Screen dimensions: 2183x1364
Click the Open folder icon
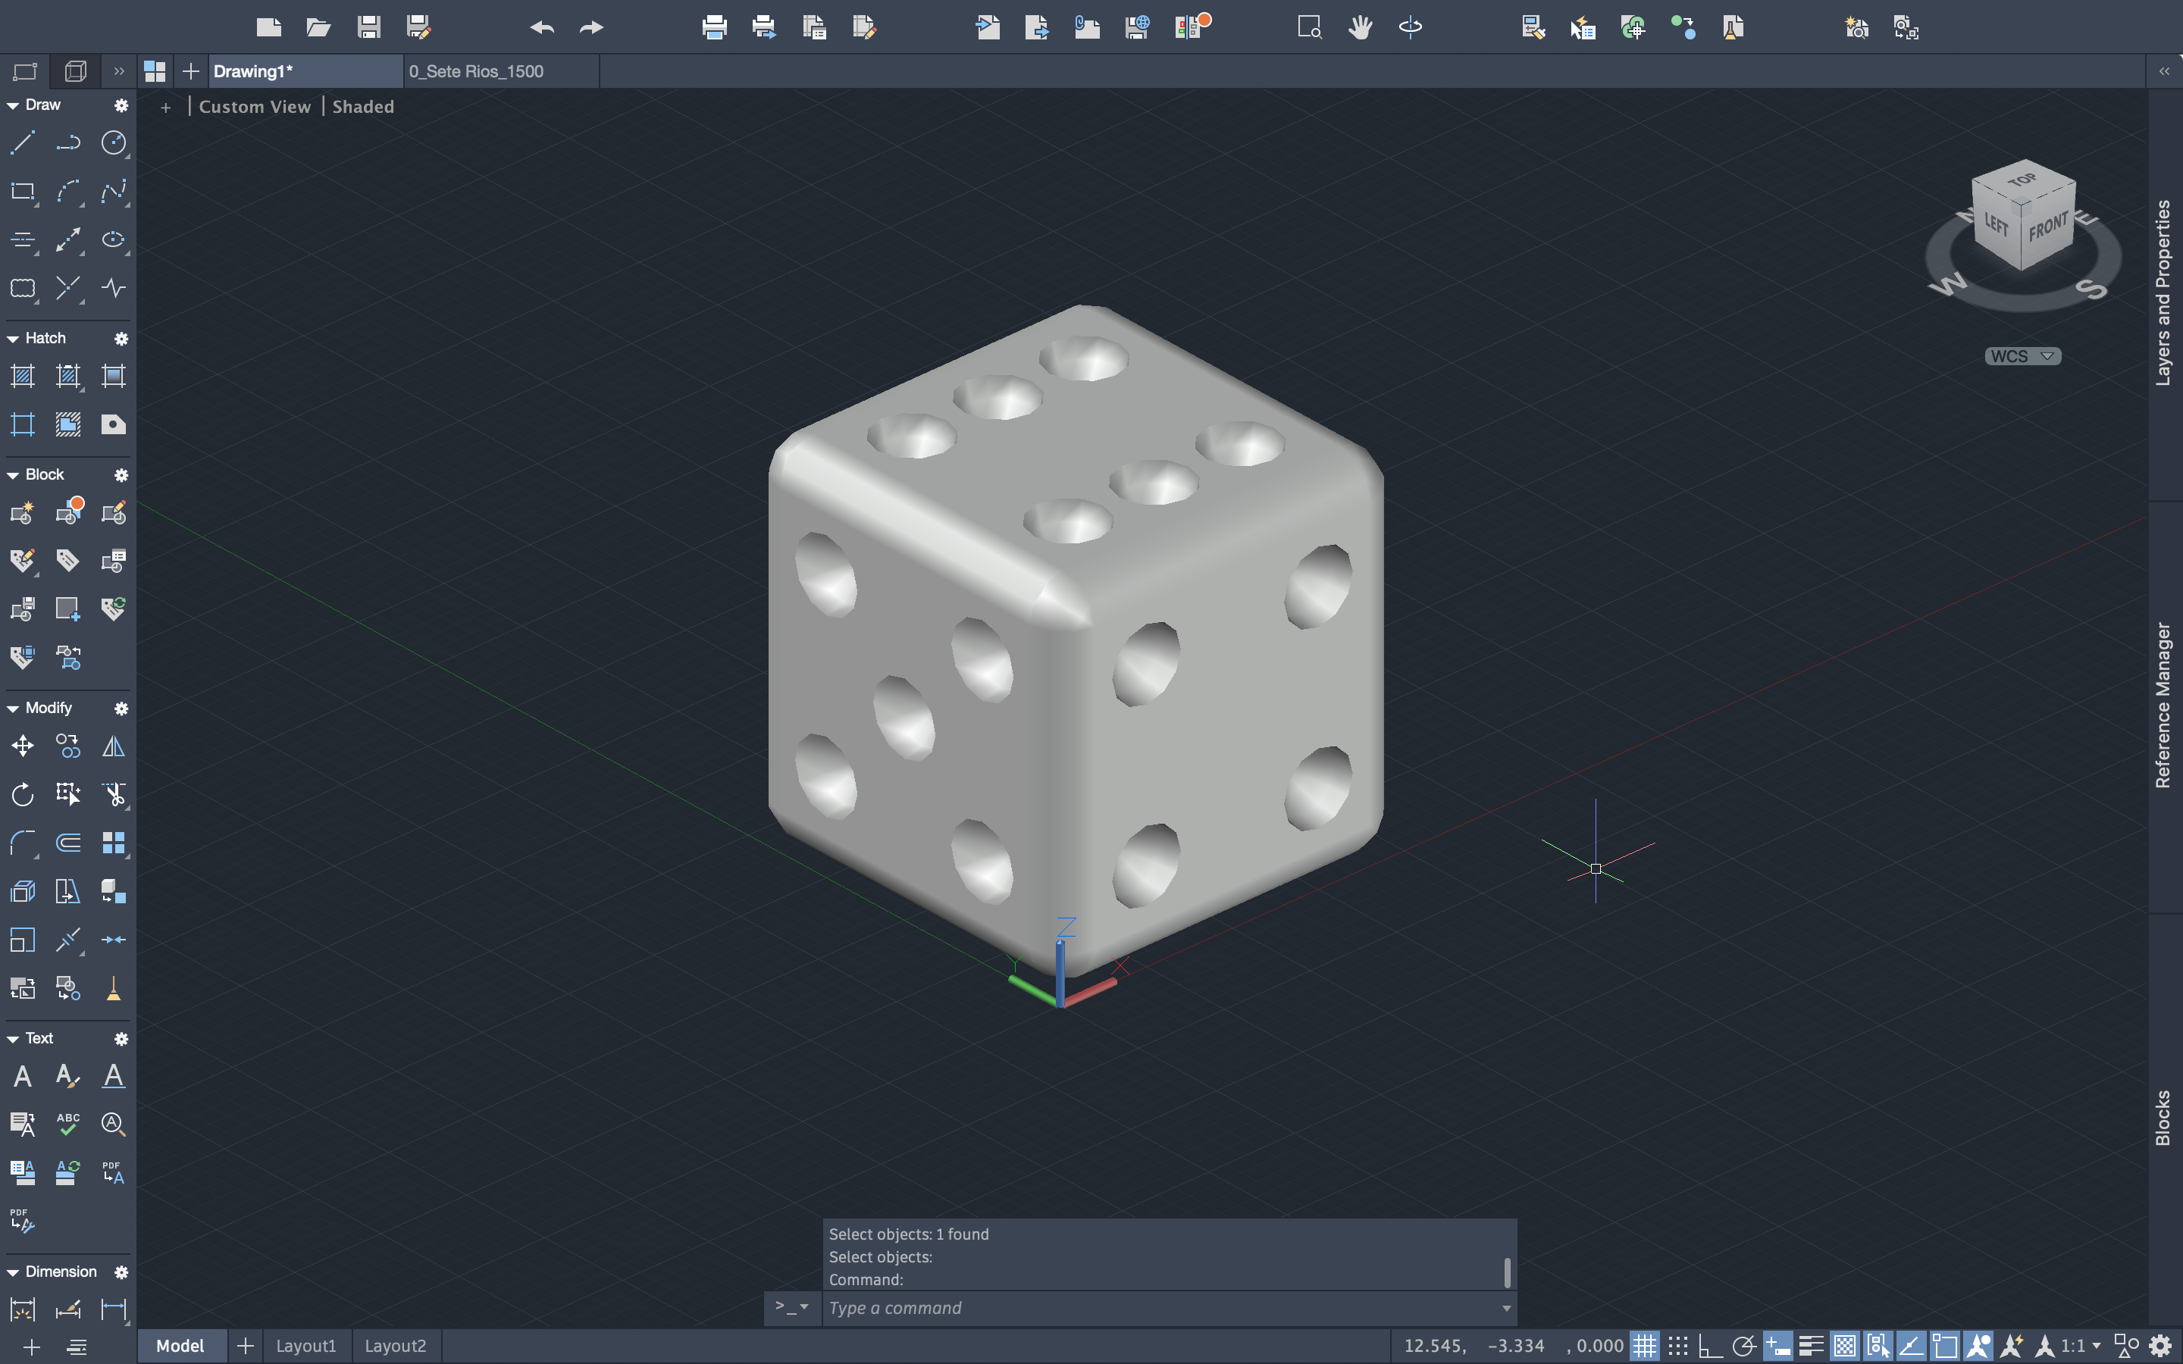click(x=318, y=27)
